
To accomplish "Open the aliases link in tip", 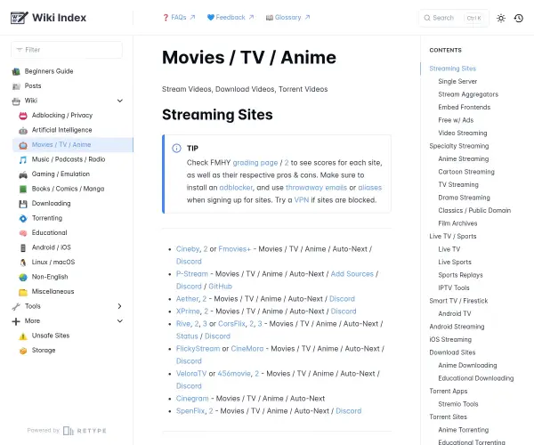I will coord(370,188).
